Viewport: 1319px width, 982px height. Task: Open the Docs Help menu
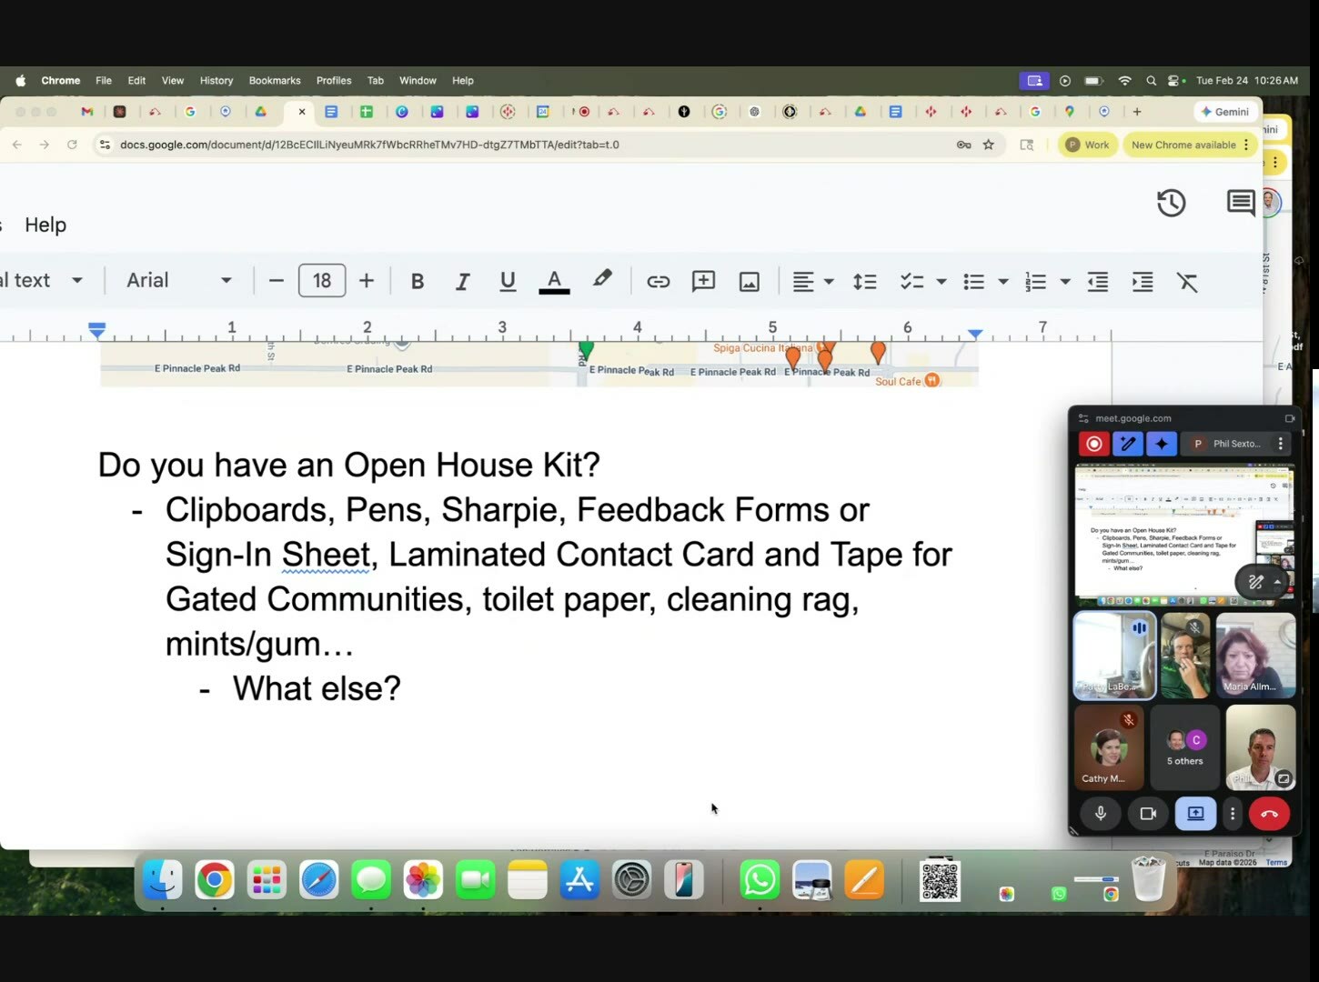45,225
